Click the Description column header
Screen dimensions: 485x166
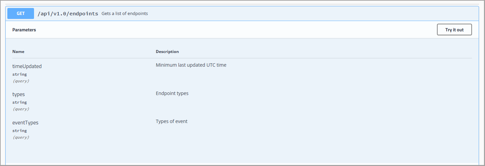[x=167, y=52]
